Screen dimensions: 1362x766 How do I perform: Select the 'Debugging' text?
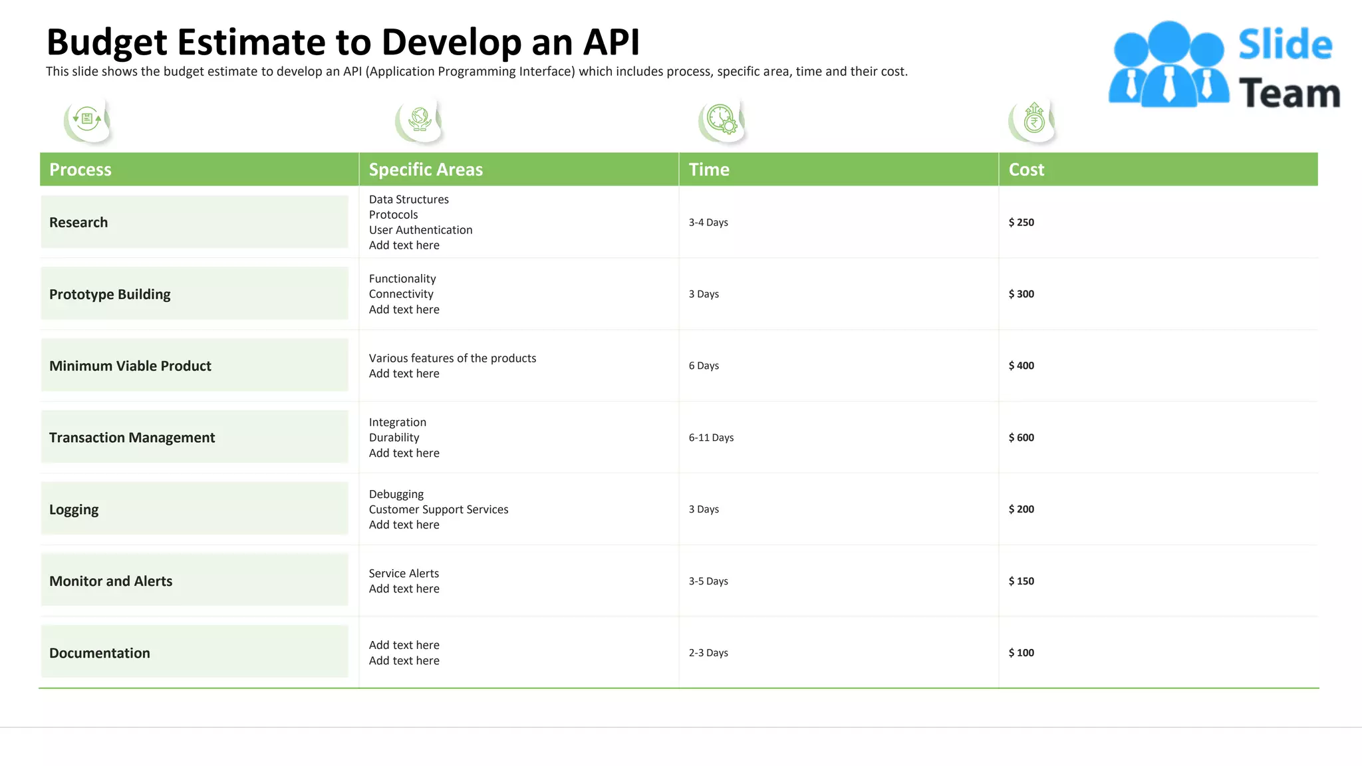click(x=396, y=494)
